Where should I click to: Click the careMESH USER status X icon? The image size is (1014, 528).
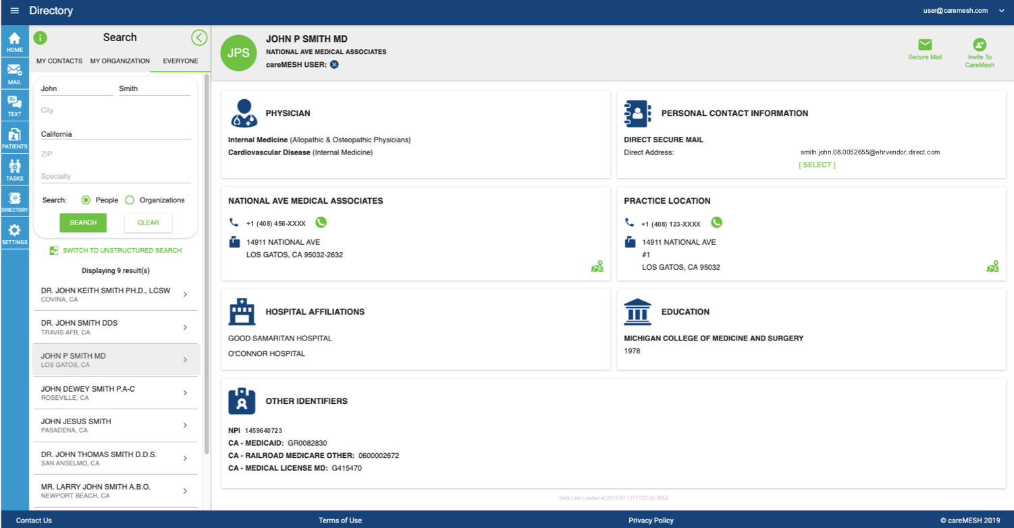pyautogui.click(x=334, y=65)
